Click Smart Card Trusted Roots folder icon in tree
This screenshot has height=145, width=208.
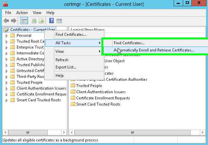[x=12, y=100]
